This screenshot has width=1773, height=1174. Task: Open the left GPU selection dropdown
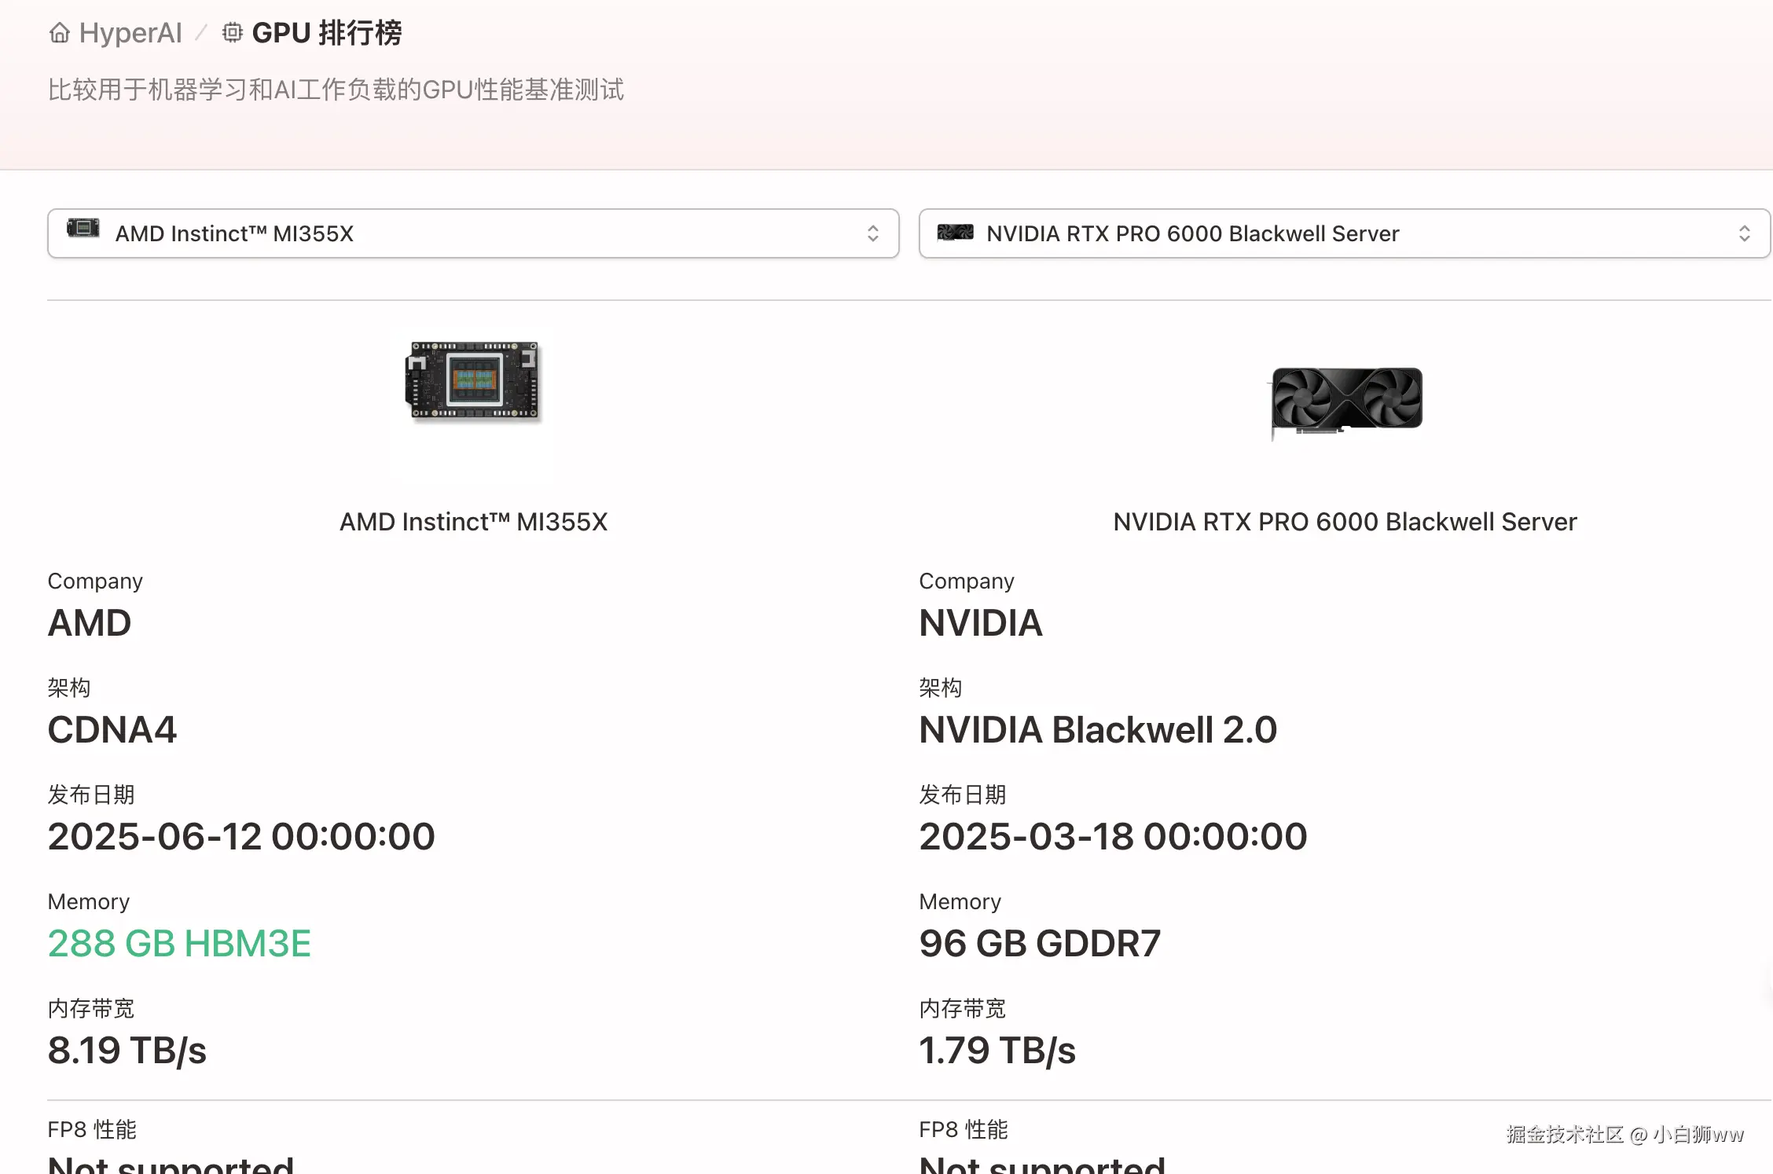point(472,233)
